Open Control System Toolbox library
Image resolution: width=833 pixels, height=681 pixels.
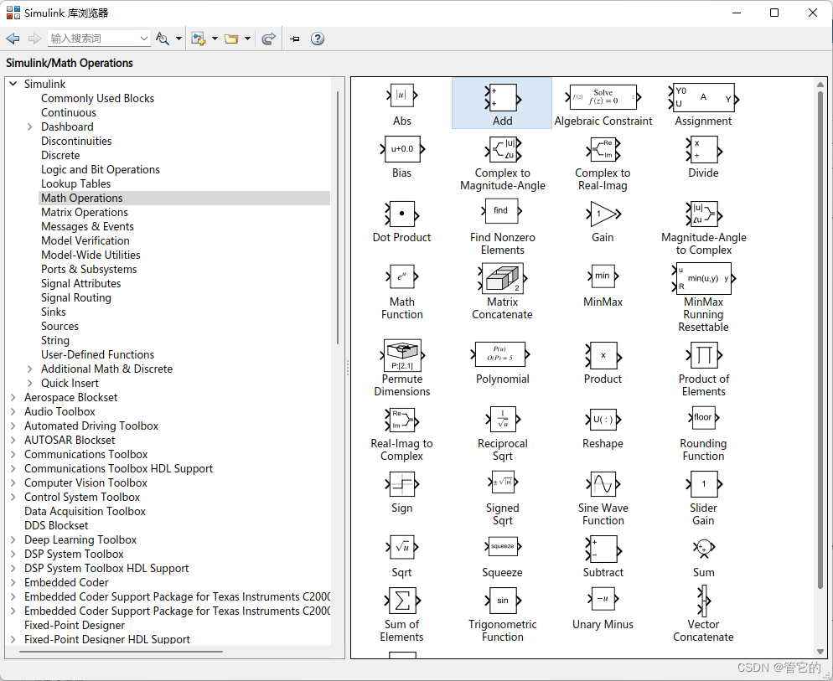pos(82,498)
